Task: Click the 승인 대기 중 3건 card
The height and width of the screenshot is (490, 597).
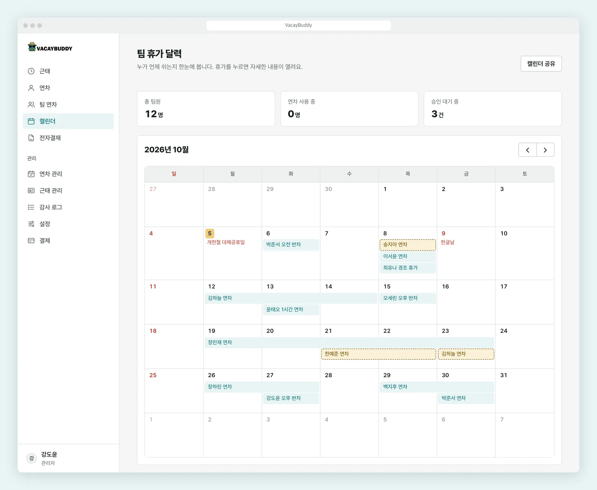Action: pos(493,109)
